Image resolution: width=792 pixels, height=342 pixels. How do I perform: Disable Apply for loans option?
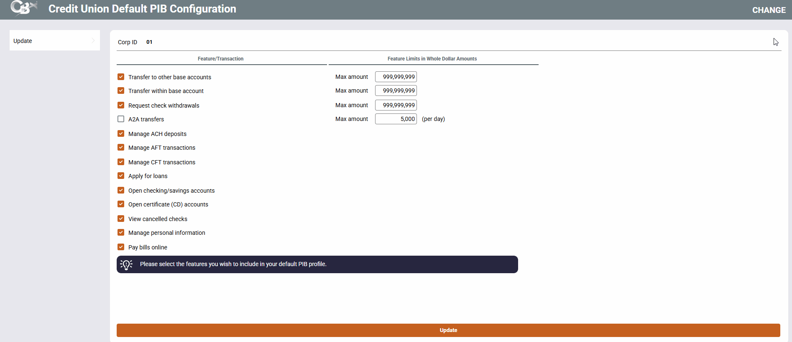(x=121, y=176)
